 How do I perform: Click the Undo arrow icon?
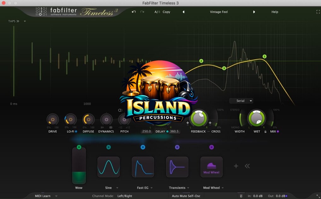pos(134,12)
